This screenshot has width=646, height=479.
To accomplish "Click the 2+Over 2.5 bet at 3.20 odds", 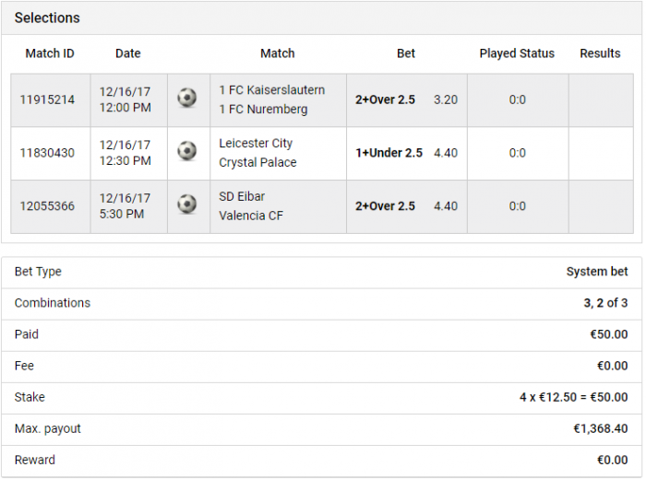I will (x=407, y=99).
